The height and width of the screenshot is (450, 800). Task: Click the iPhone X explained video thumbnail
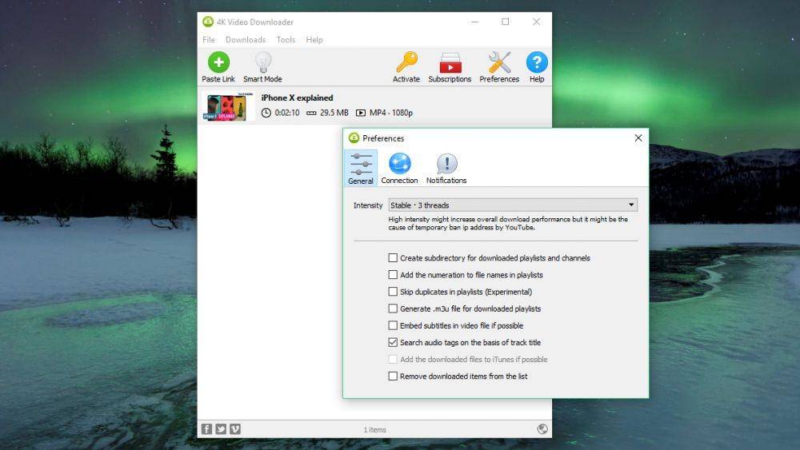click(228, 106)
